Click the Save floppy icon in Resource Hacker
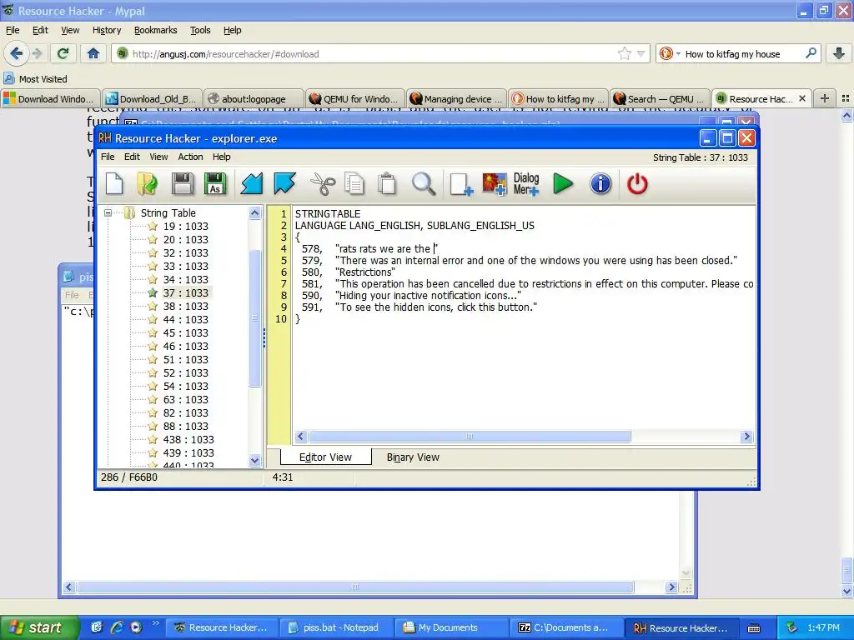The image size is (854, 640). (x=183, y=183)
